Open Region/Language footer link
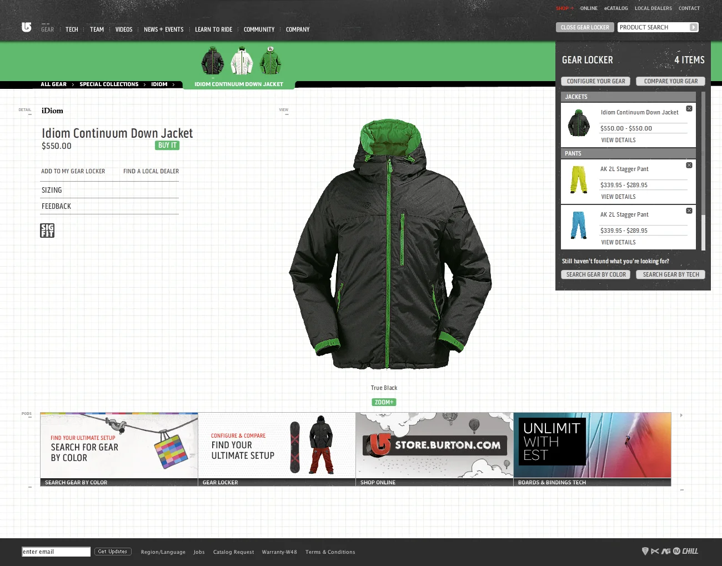 (x=163, y=552)
